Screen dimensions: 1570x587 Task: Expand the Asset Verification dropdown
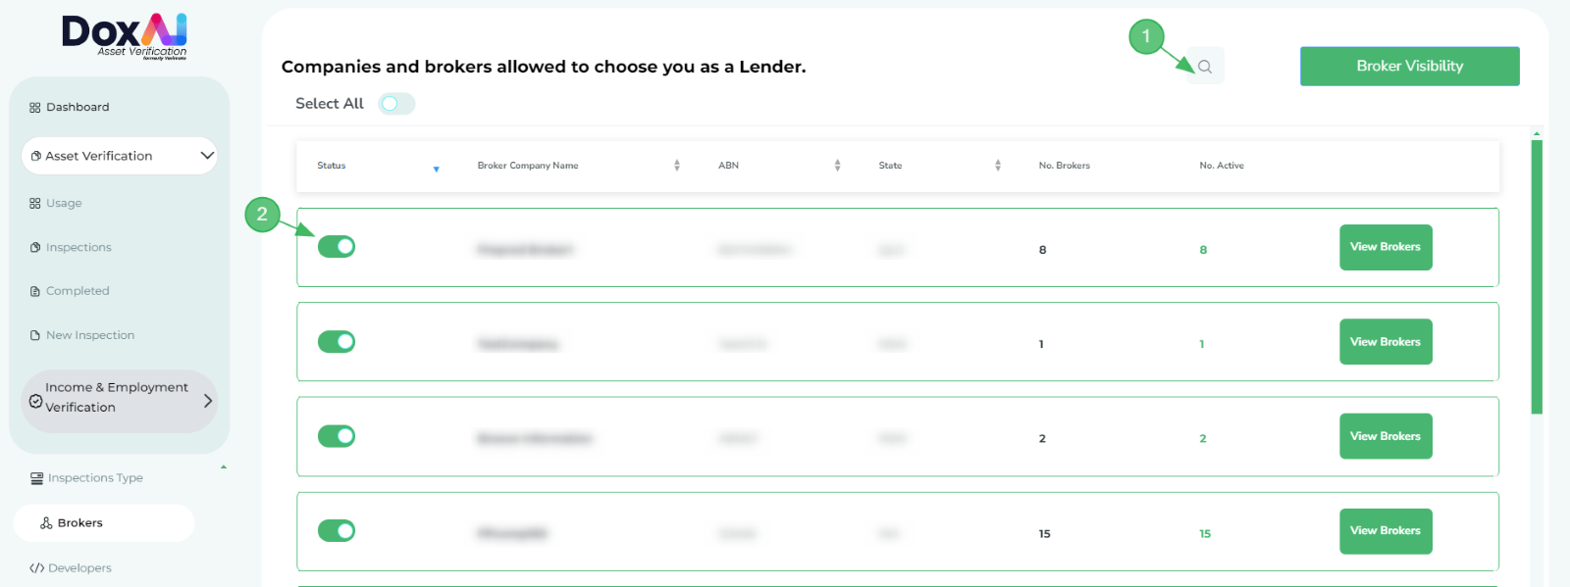coord(207,156)
